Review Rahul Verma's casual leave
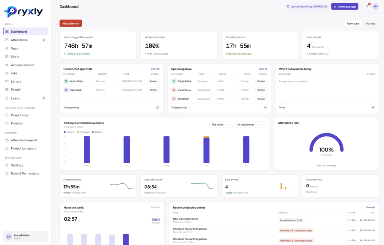Viewport: 384px width, 245px height. pyautogui.click(x=261, y=90)
